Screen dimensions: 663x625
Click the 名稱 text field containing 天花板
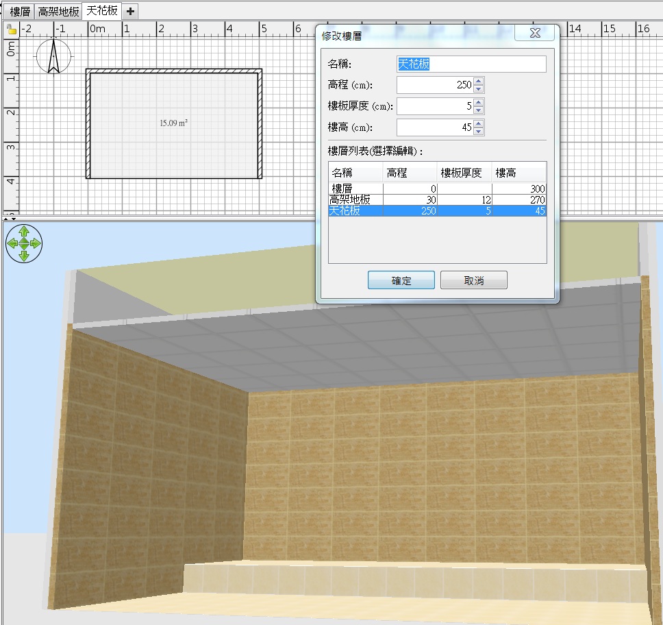pyautogui.click(x=471, y=64)
